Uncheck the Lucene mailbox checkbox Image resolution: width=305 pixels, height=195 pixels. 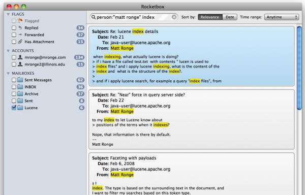tap(14, 108)
